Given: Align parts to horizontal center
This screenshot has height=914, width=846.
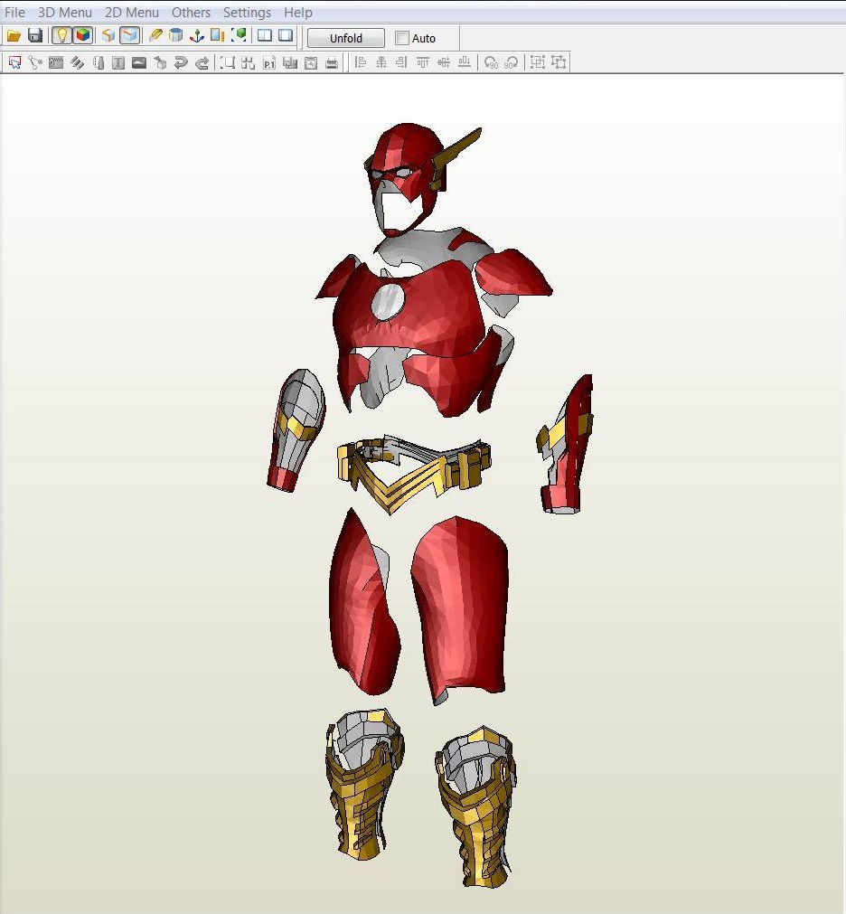Looking at the screenshot, I should 381,62.
